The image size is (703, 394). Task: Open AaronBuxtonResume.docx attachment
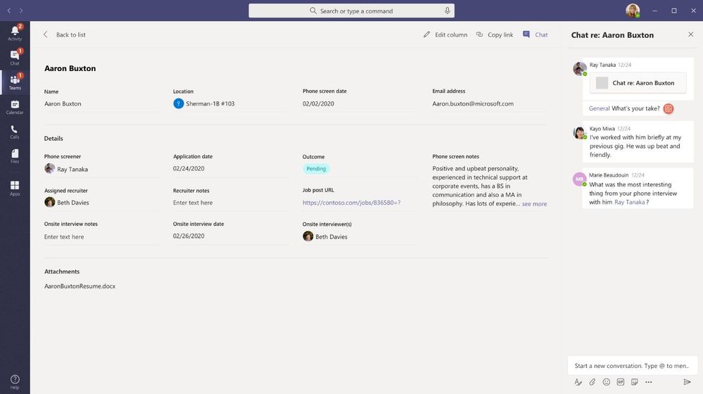pyautogui.click(x=80, y=286)
